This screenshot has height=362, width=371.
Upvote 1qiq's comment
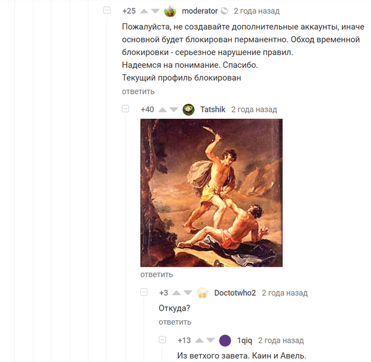tap(199, 340)
